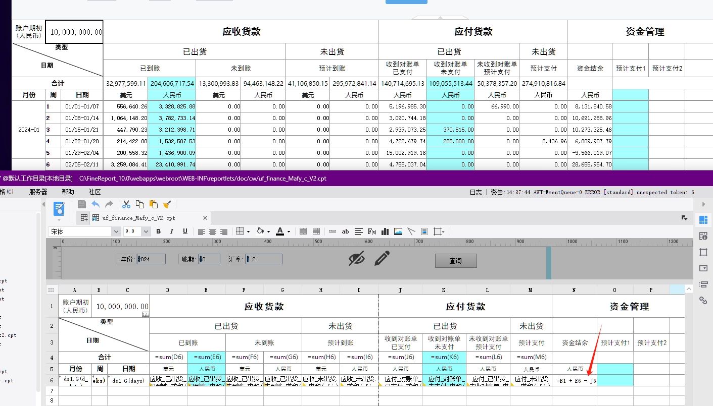713x406 pixels.
Task: Open widget settings panel in sidebar
Action: coord(703,268)
